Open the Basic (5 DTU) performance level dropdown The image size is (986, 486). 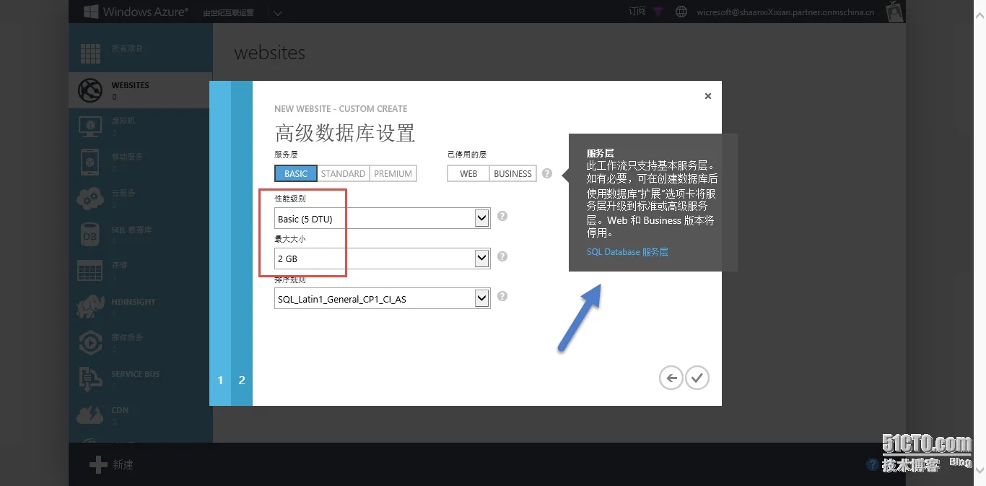coord(383,218)
